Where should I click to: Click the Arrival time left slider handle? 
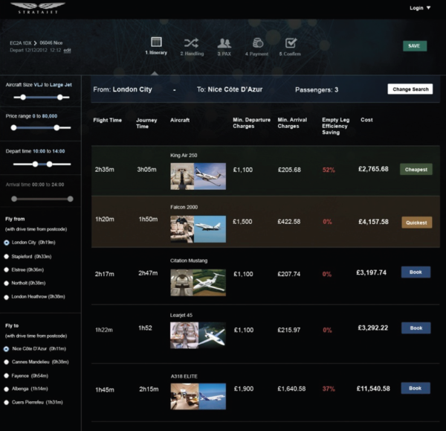(x=14, y=199)
